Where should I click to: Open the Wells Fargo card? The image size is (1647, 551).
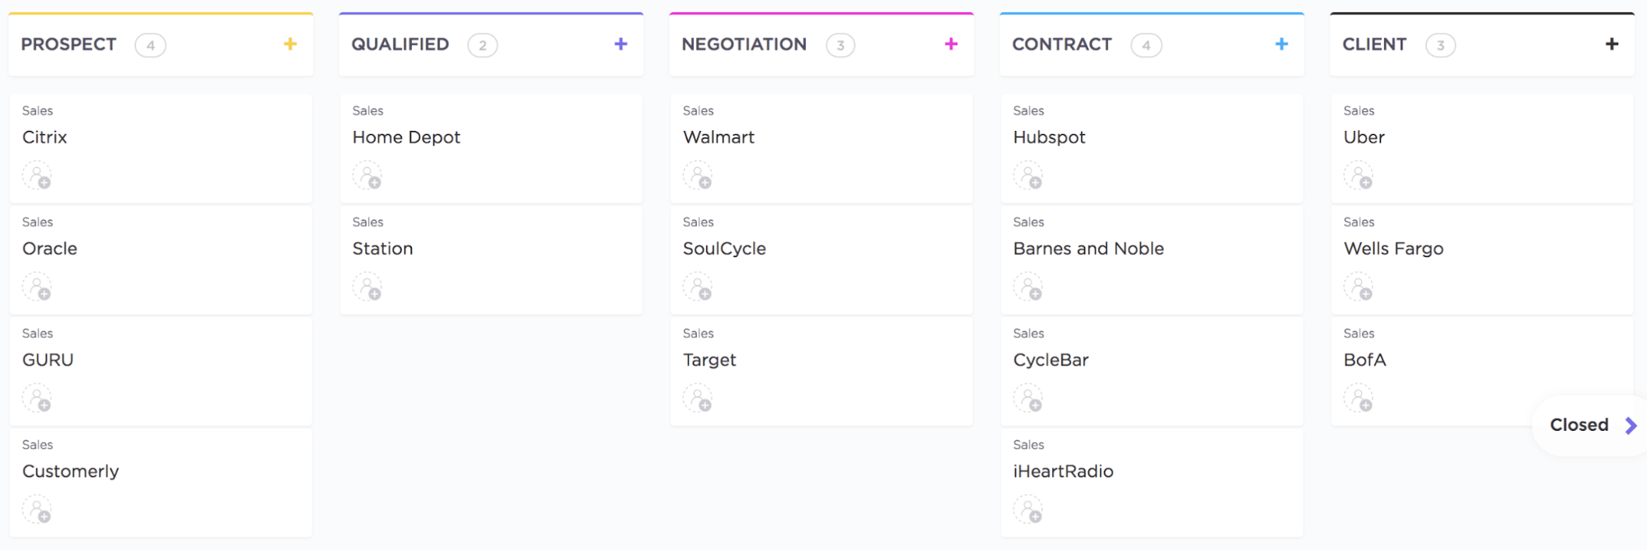pyautogui.click(x=1393, y=249)
